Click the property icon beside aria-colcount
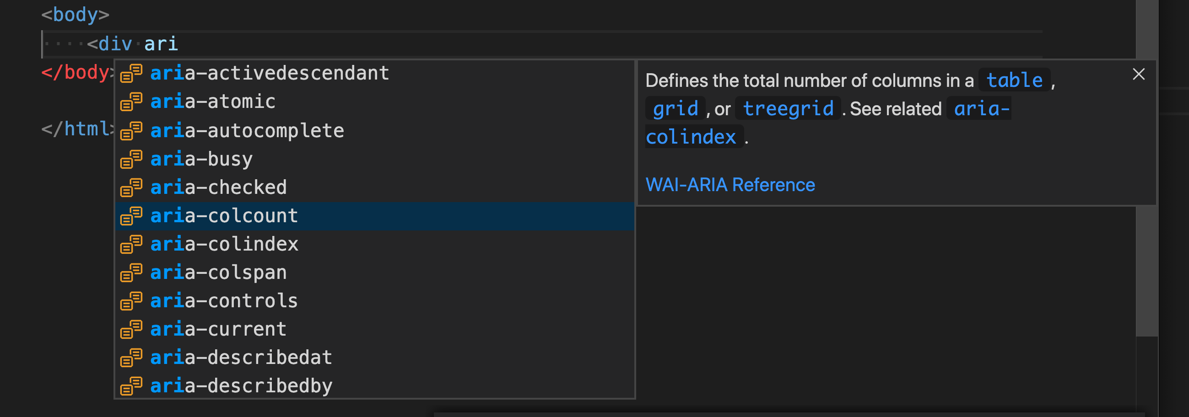This screenshot has width=1189, height=417. coord(131,216)
